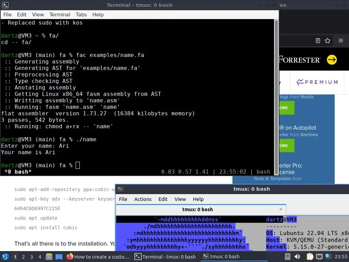Open the Tabs menu
Viewport: 349px width, 262px height.
tap(81, 15)
